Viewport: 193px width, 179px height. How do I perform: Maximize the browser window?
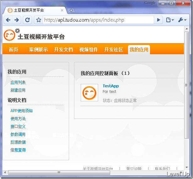(171, 3)
